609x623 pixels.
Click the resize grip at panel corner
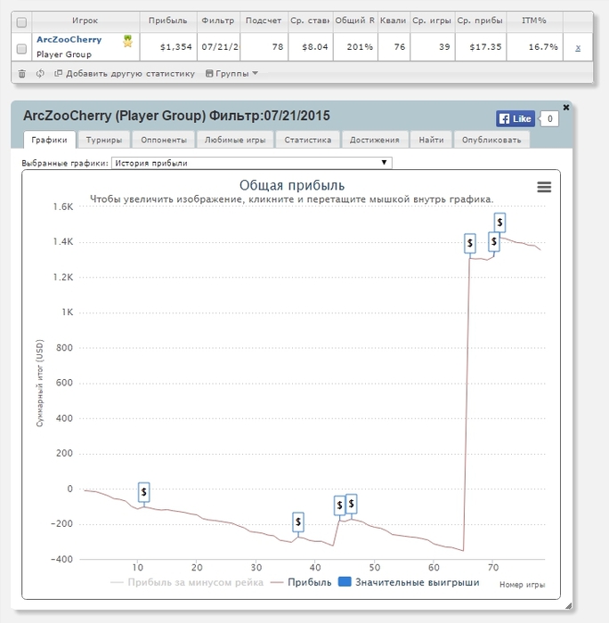568,605
